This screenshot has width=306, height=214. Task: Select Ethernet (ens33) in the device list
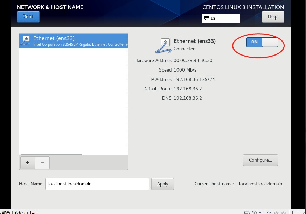(x=74, y=41)
